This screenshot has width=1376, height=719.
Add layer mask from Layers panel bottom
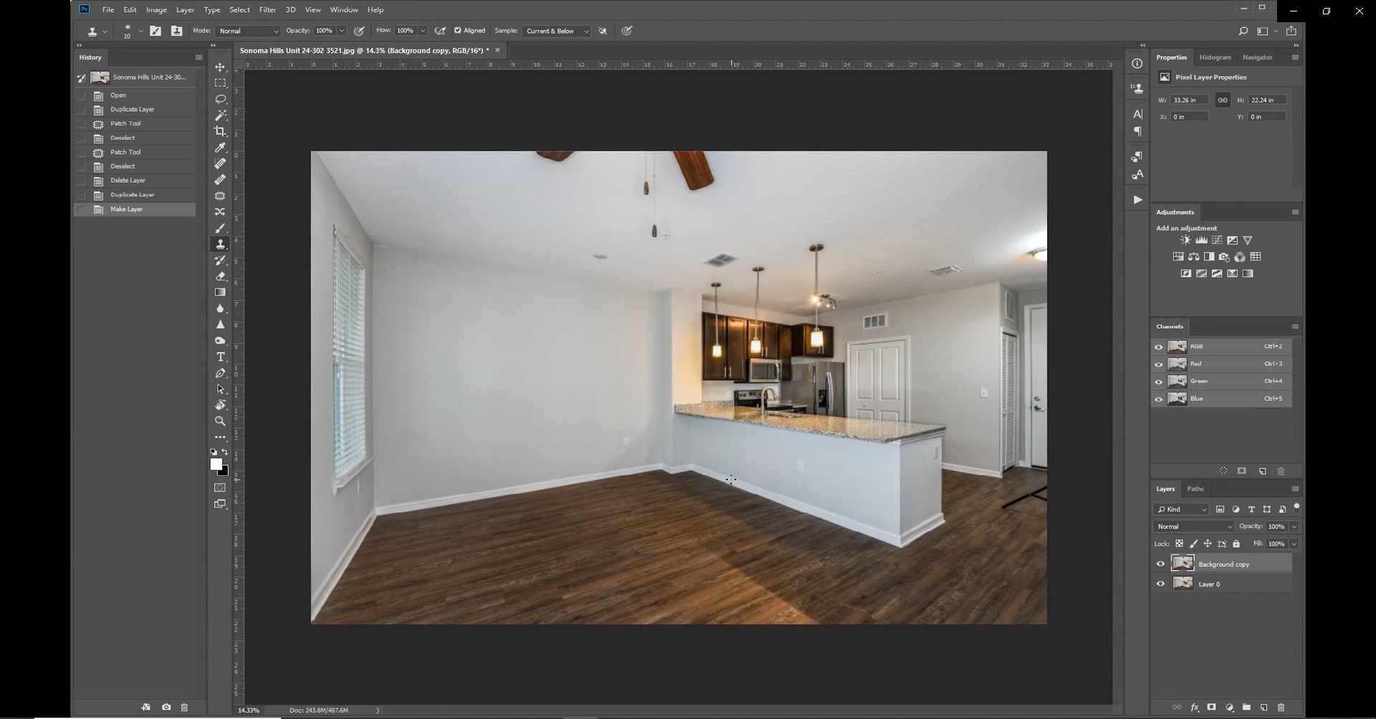[1211, 708]
